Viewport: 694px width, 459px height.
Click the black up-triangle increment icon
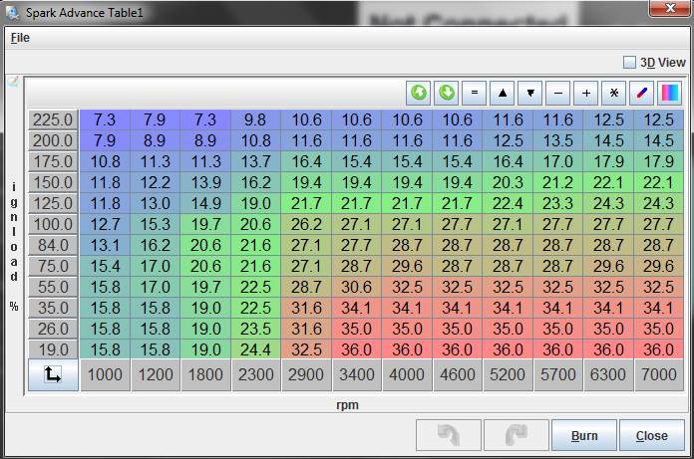point(503,93)
